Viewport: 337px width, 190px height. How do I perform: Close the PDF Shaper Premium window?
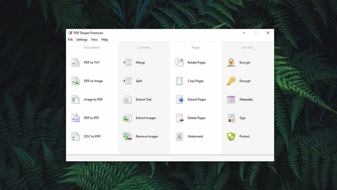point(268,33)
